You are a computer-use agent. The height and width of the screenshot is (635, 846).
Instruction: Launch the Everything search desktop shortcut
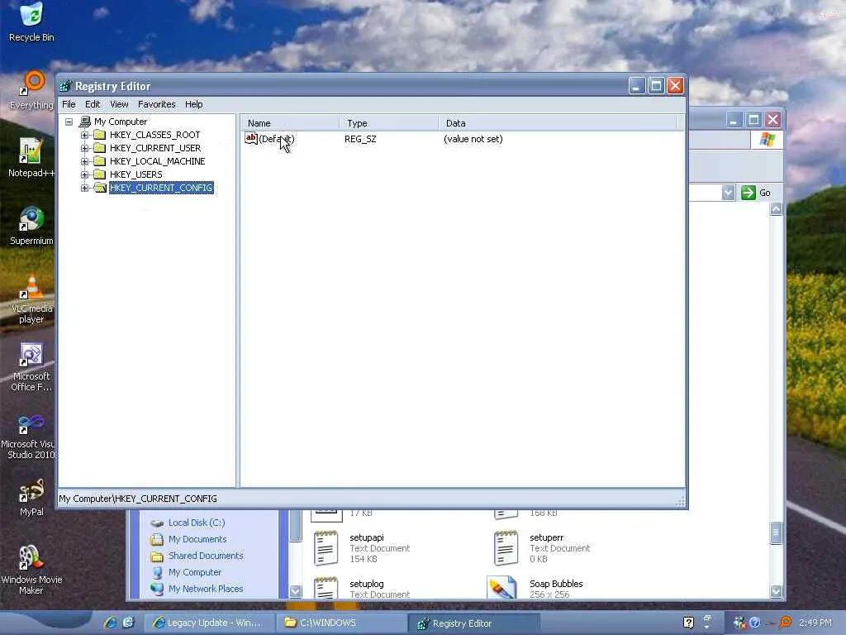(x=31, y=91)
